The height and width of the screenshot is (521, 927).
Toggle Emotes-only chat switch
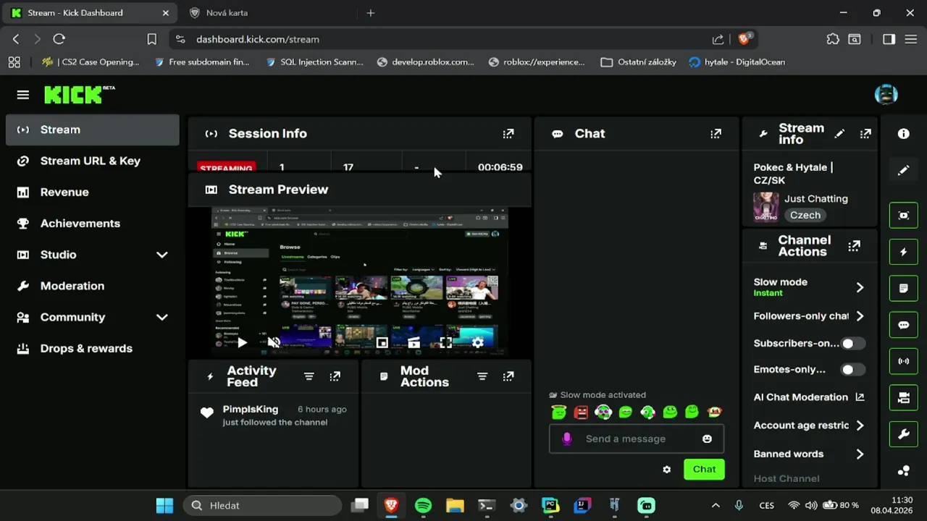pos(852,370)
